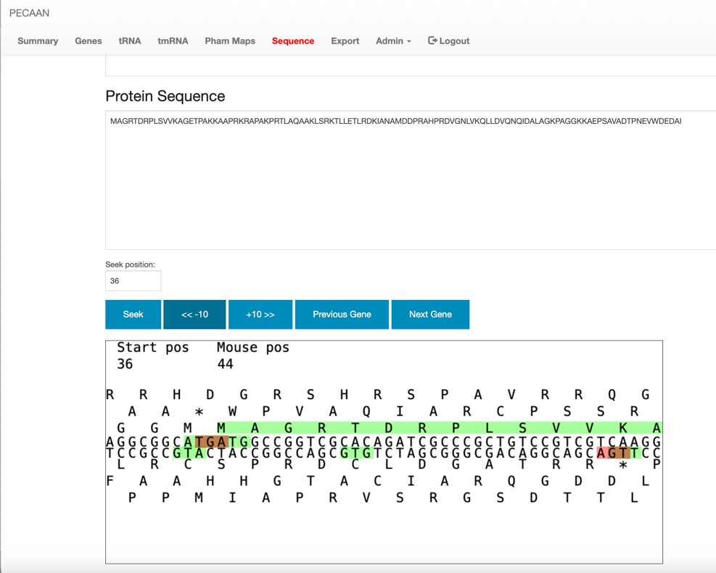The image size is (716, 573).
Task: Click the Logout arrow icon
Action: click(432, 41)
